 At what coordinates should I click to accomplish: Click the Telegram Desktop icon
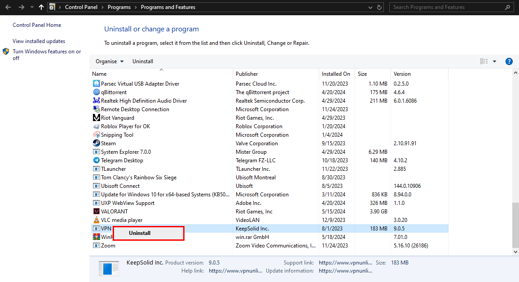[96, 161]
